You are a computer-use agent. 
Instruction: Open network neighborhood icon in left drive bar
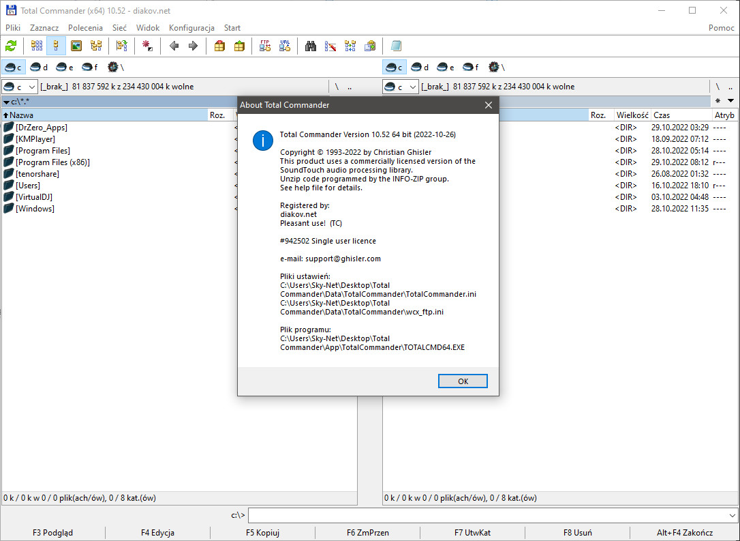116,68
